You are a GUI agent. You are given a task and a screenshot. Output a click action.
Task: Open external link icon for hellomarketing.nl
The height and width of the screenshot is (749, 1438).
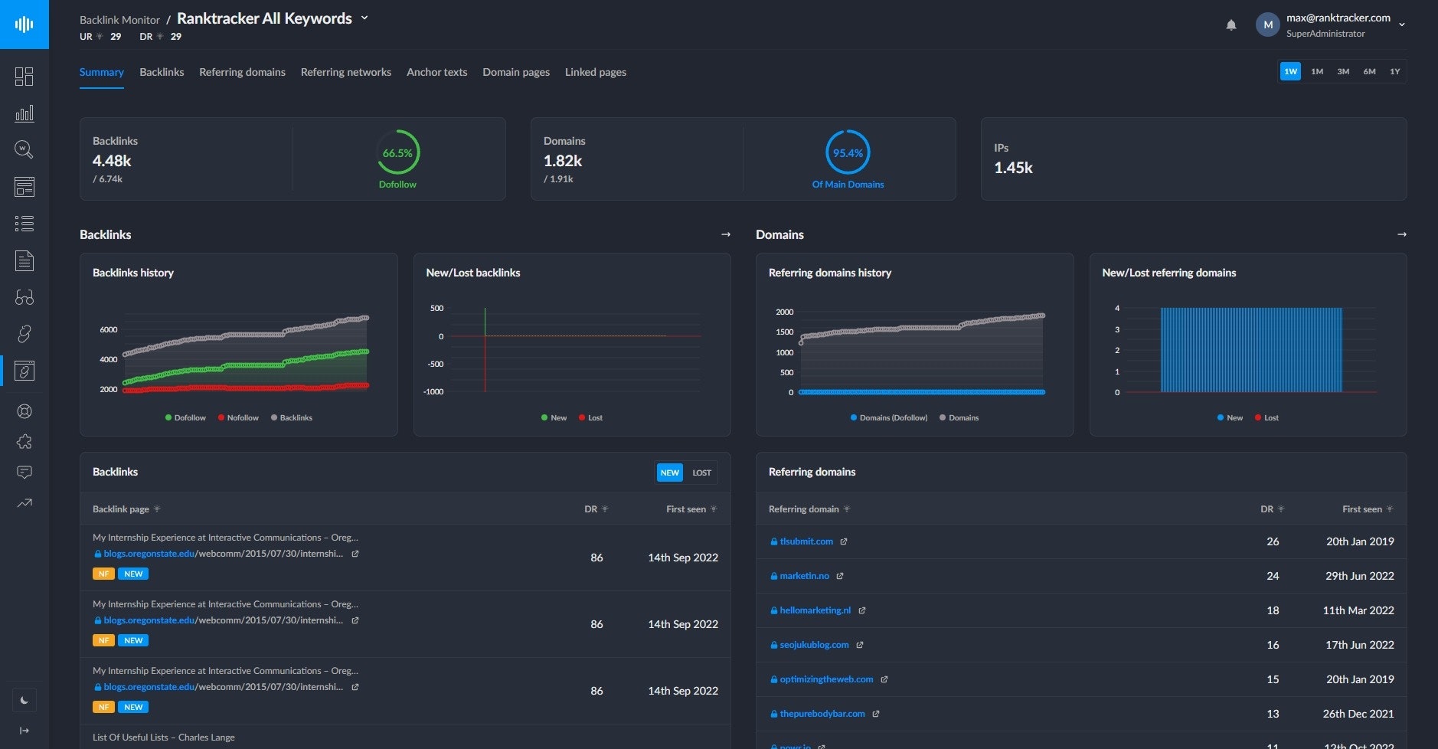click(x=862, y=610)
